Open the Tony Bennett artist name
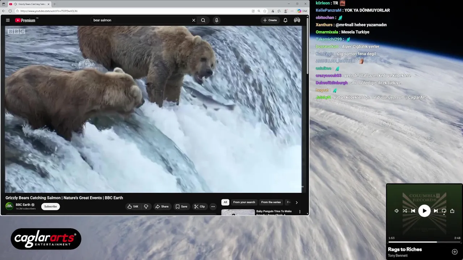 398,256
